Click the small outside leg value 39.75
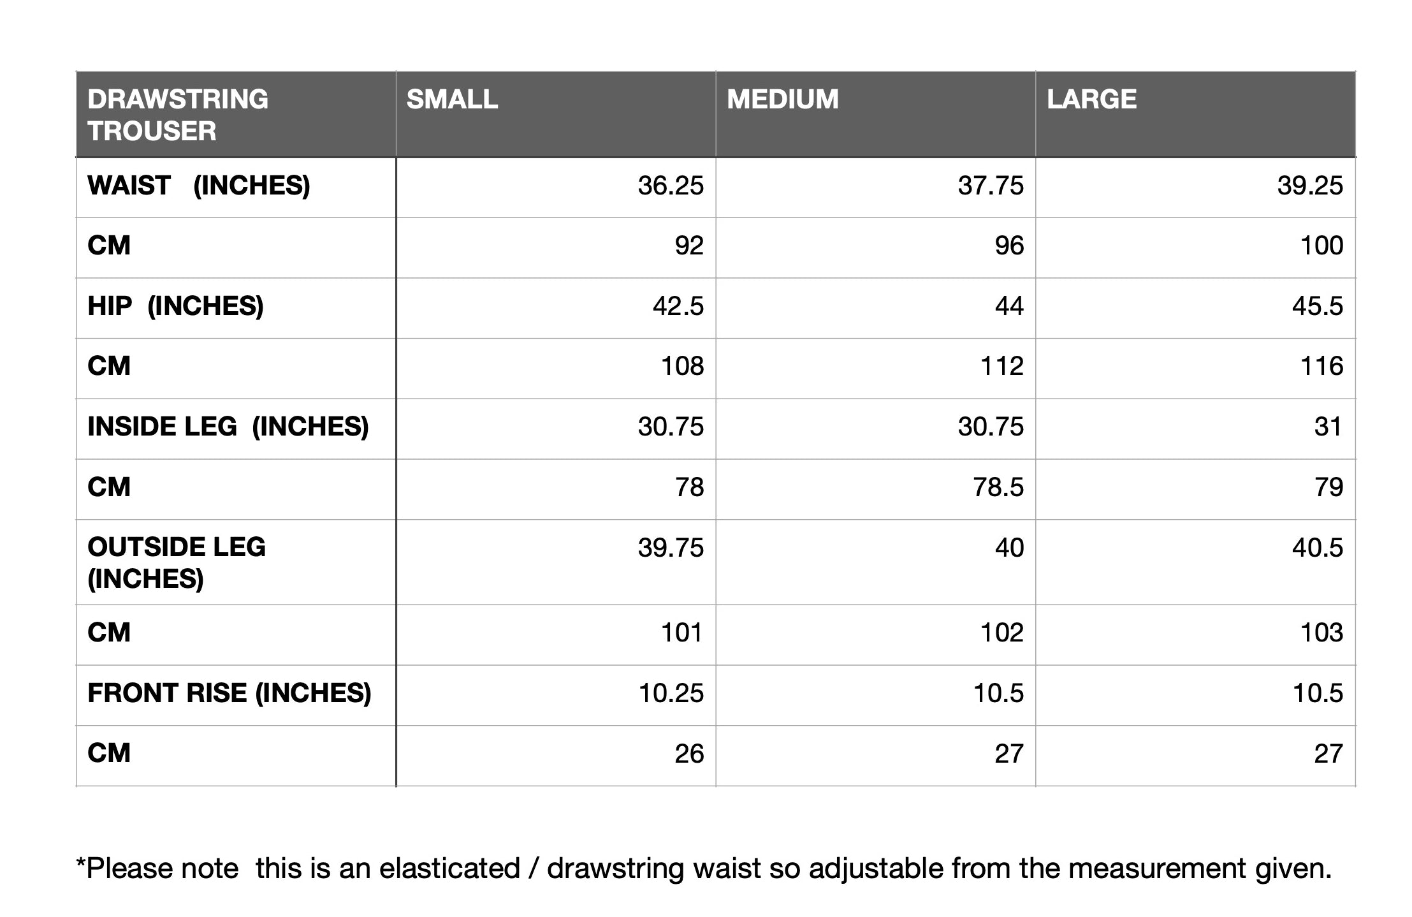Image resolution: width=1412 pixels, height=917 pixels. click(x=671, y=548)
